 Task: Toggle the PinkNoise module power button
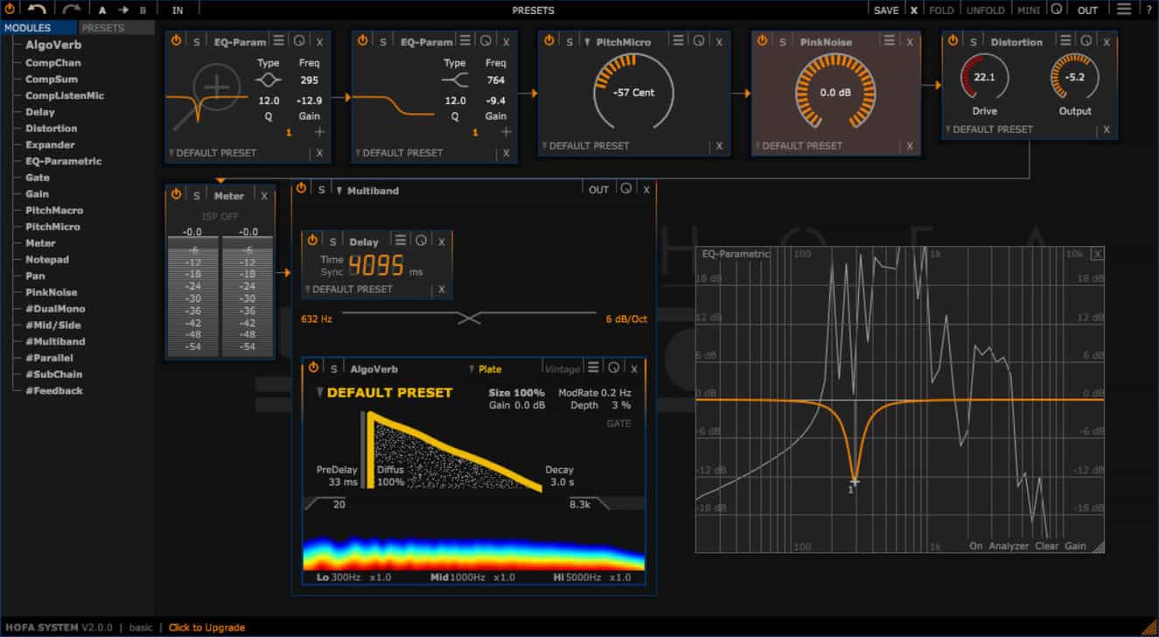762,41
